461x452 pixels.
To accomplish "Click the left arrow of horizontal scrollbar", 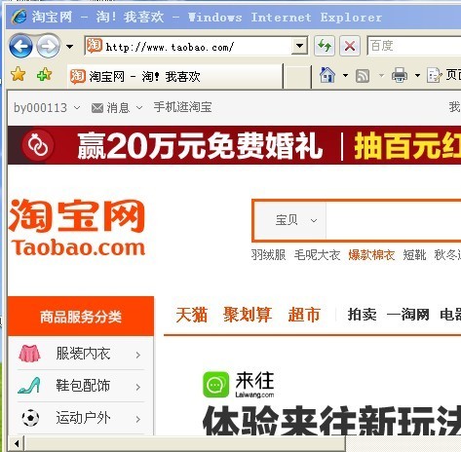I will pos(17,443).
